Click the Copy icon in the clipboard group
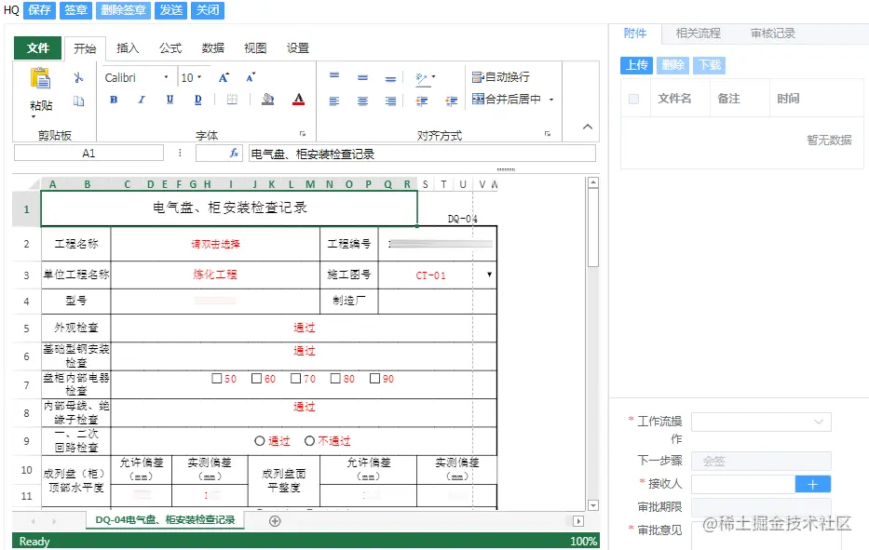Image resolution: width=869 pixels, height=550 pixels. [78, 101]
